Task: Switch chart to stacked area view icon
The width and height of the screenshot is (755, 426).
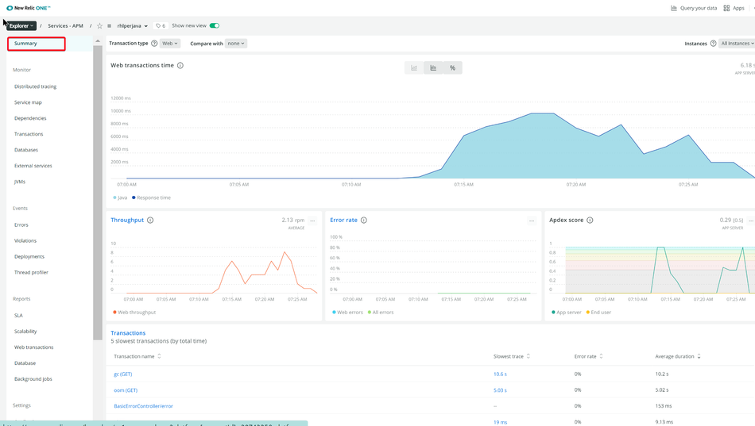Action: 433,67
